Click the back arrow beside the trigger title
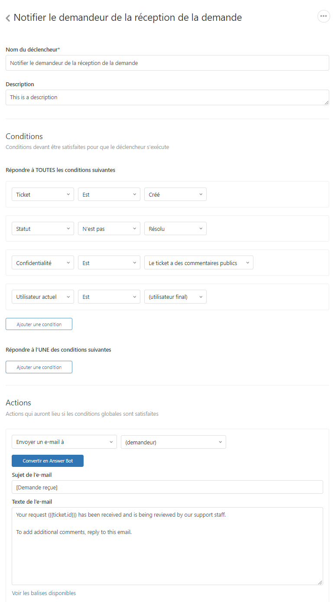 [8, 18]
